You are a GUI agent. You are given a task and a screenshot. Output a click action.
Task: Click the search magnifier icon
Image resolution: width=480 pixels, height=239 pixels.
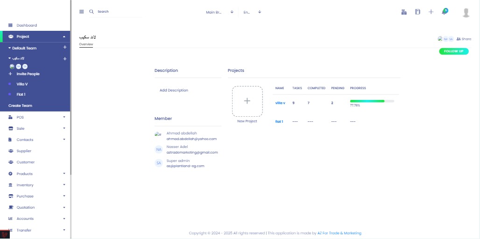[92, 12]
